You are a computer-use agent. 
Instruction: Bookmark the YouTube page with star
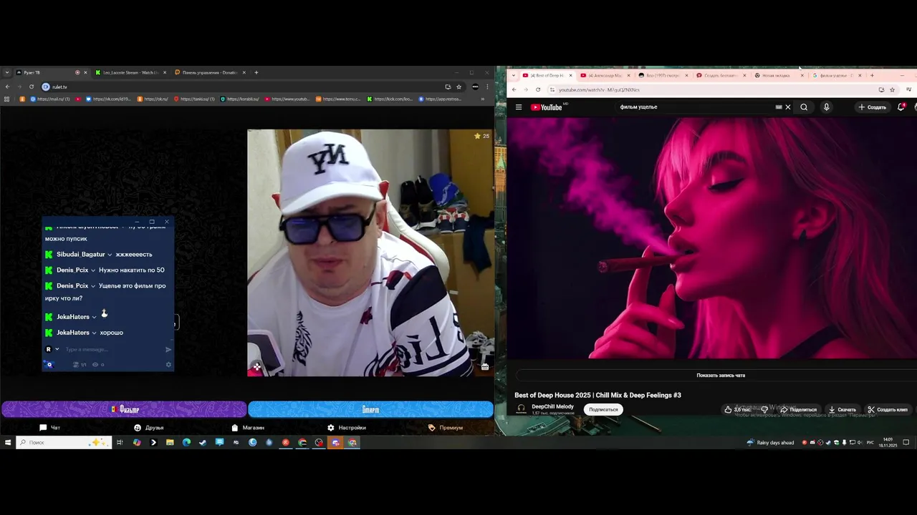[x=892, y=89]
